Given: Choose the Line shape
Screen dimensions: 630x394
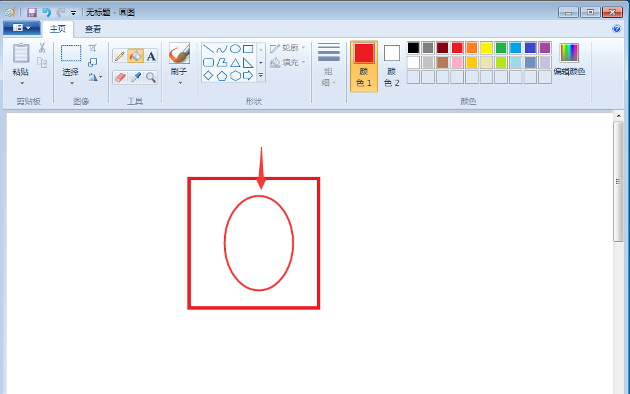Looking at the screenshot, I should [209, 49].
